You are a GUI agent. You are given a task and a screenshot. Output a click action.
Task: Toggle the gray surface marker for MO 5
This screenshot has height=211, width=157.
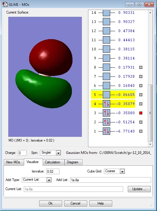141,95
